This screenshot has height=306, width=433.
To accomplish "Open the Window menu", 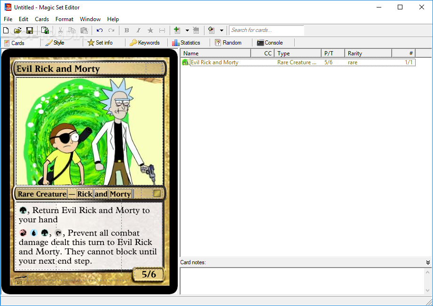I will tap(90, 19).
